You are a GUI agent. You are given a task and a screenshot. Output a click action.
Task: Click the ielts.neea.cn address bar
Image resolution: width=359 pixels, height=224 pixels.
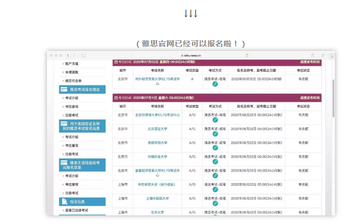tap(191, 55)
